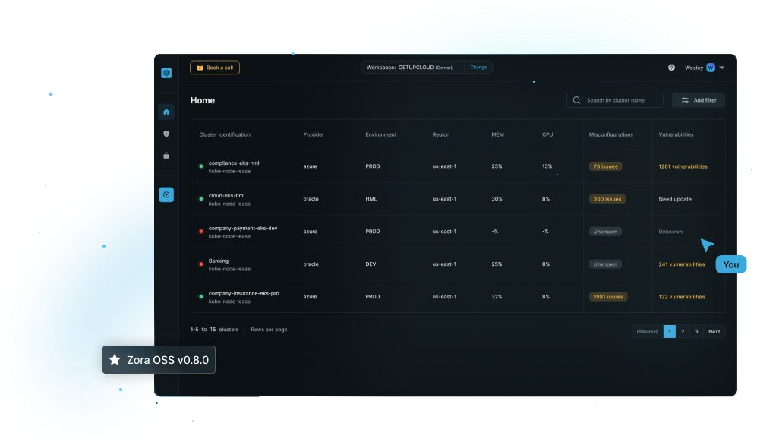760x439 pixels.
Task: Click the Zora logo icon in sidebar
Action: [166, 73]
